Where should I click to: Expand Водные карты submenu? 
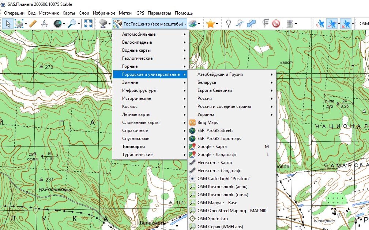pos(150,50)
